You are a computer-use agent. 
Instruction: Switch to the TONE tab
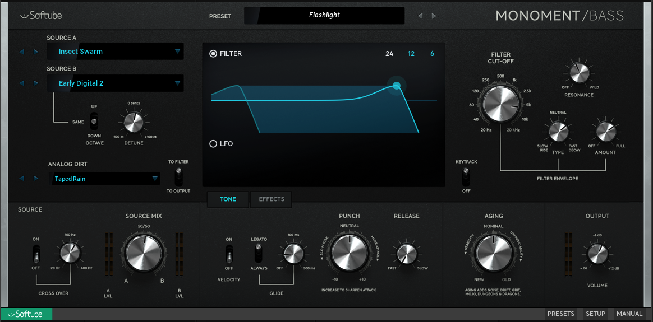tap(228, 199)
